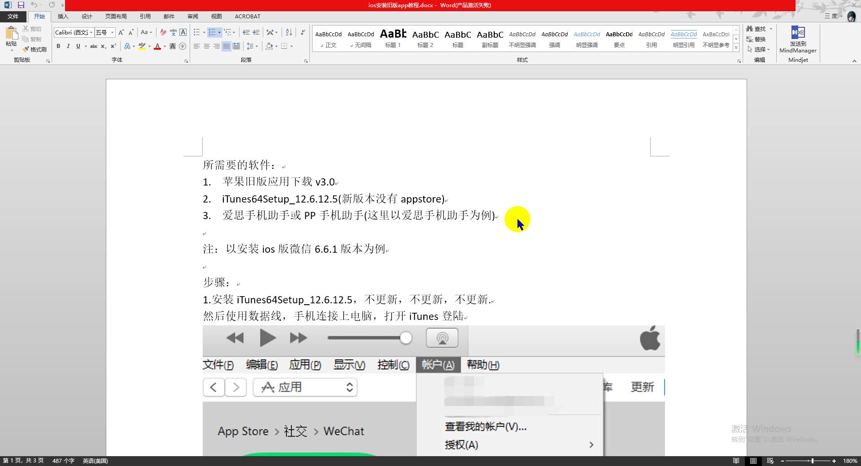This screenshot has height=466, width=861.
Task: Center the paragraph text
Action: click(x=207, y=46)
